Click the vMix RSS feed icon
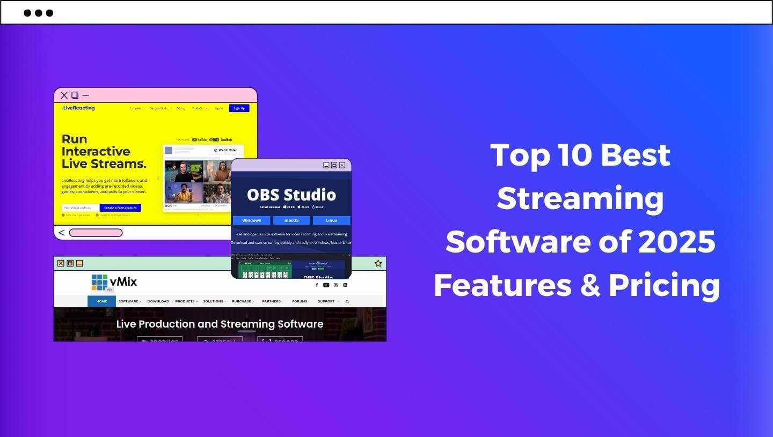Viewport: 773px width, 437px height. [x=346, y=285]
